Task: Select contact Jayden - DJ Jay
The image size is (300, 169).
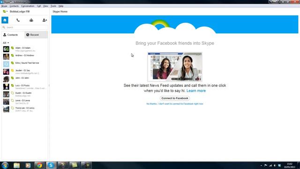Action: (25, 72)
